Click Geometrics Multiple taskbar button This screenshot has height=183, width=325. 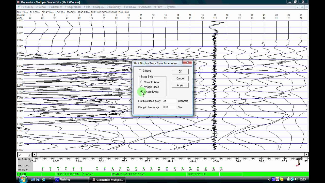(108, 180)
